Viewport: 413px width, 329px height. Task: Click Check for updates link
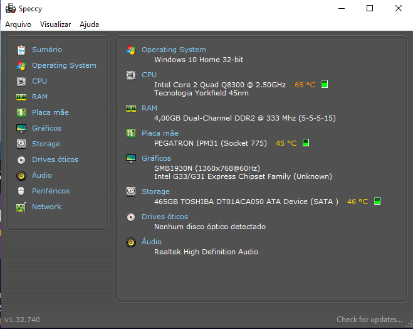(370, 320)
